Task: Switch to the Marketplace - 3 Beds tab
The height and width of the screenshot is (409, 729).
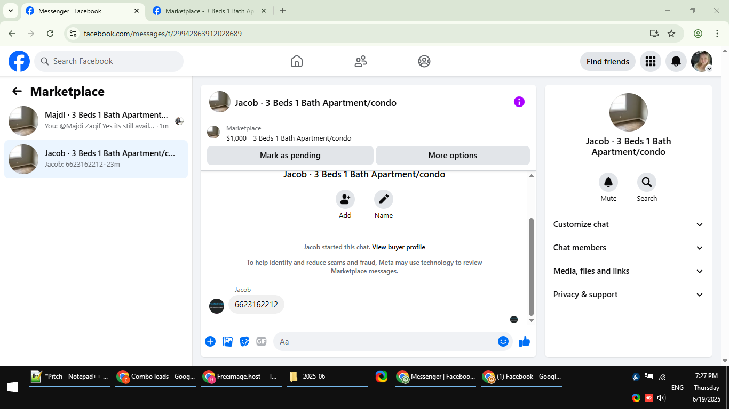Action: pos(209,11)
